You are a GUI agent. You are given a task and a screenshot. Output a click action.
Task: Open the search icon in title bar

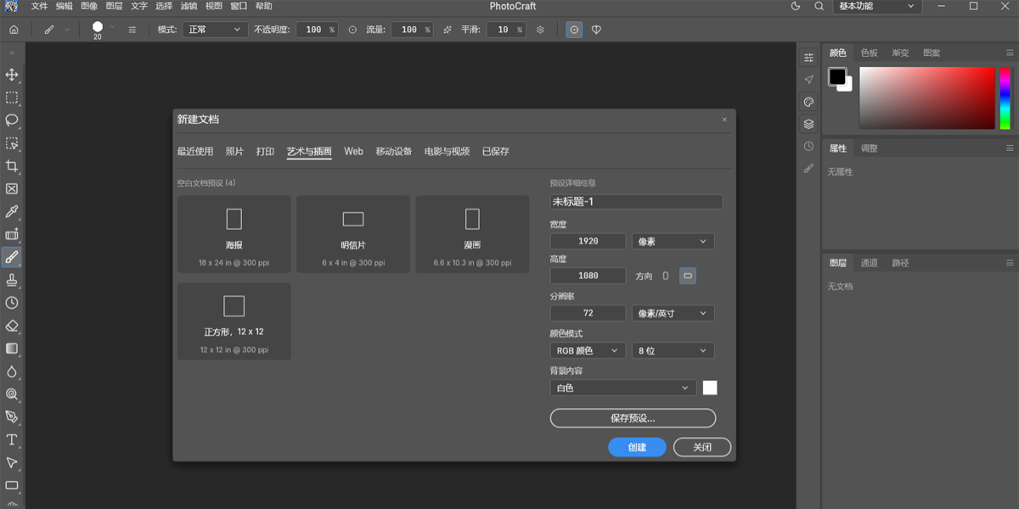coord(819,6)
